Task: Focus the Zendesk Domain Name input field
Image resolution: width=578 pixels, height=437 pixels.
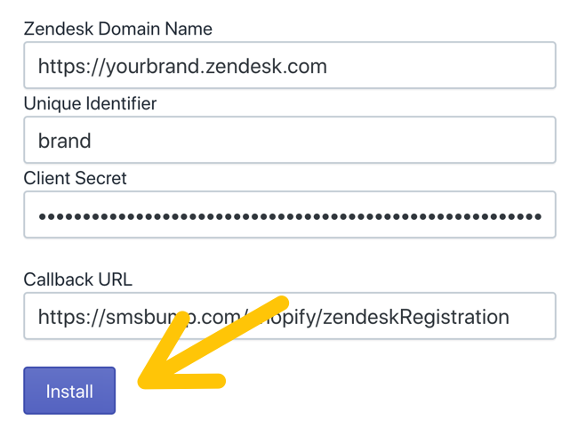Action: pyautogui.click(x=290, y=65)
